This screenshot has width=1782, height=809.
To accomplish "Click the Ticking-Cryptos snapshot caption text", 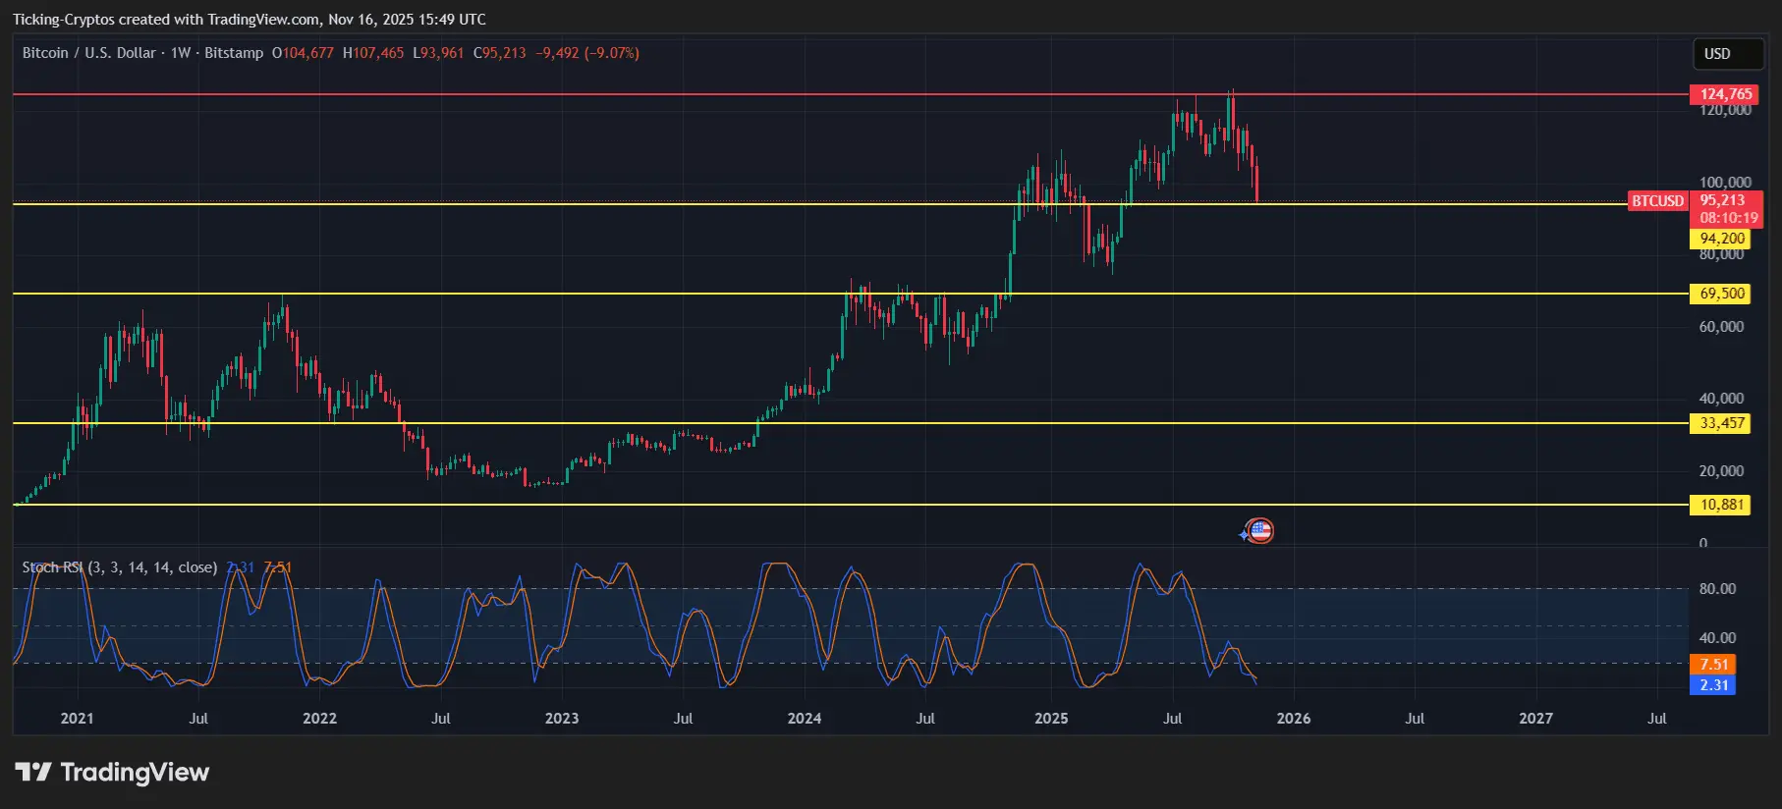I will pos(250,20).
